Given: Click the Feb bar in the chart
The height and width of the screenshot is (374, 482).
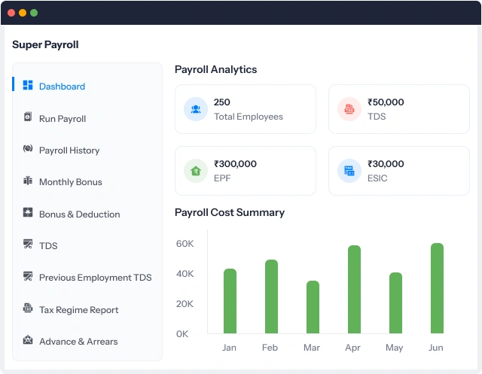Looking at the screenshot, I should pyautogui.click(x=271, y=296).
